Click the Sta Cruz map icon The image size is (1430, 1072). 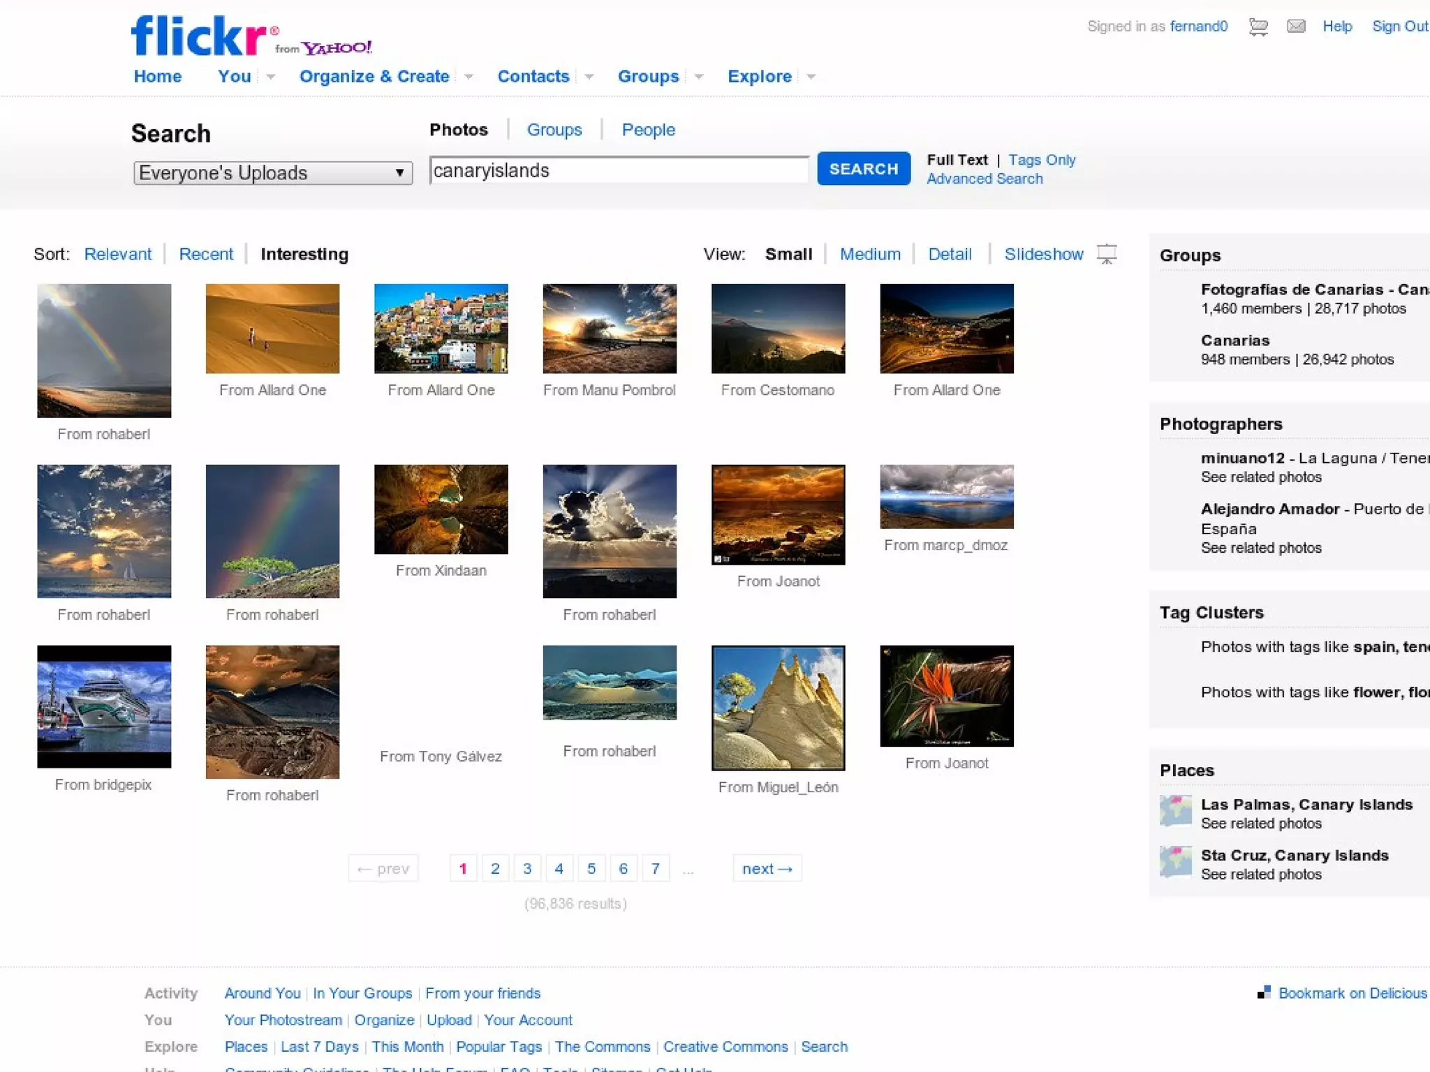1176,861
